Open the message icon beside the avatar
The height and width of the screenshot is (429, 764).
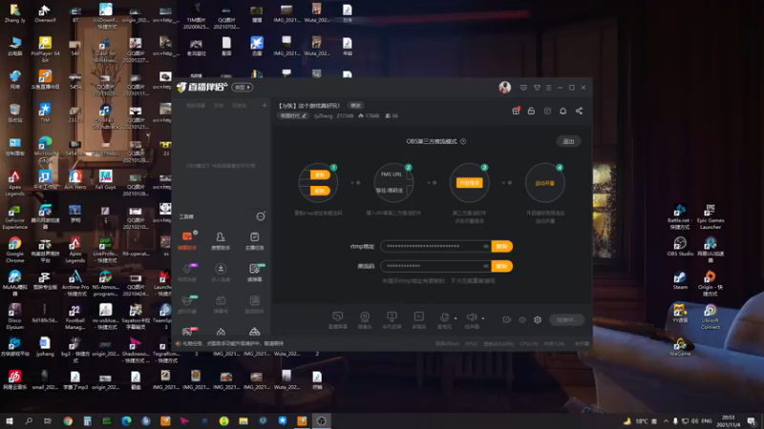coord(523,88)
